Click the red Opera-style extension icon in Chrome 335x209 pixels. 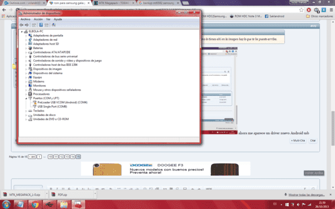tap(309, 10)
